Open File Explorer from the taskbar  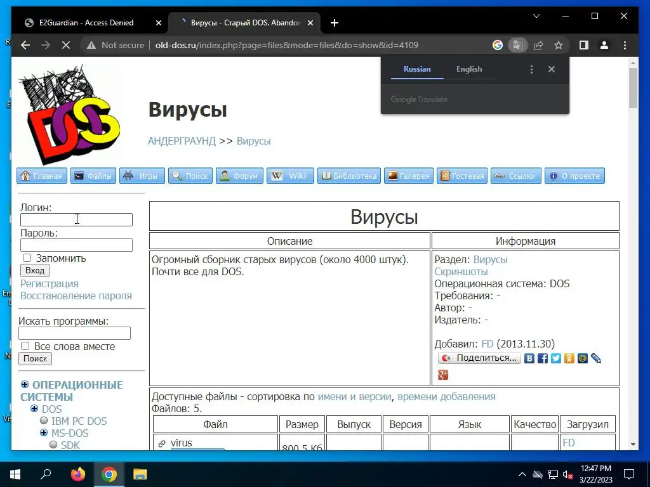[140, 474]
